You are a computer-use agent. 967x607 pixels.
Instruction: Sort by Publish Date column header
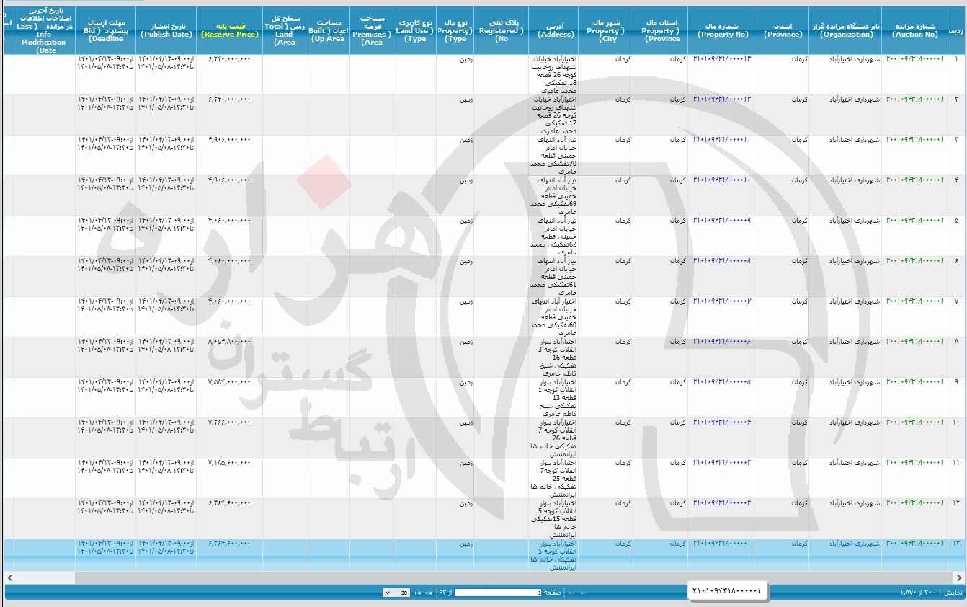166,30
